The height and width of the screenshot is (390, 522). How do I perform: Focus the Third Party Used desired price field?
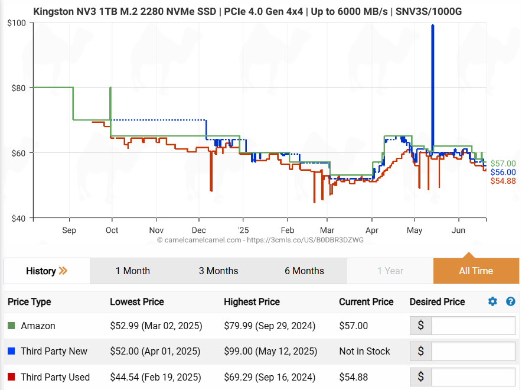point(472,377)
